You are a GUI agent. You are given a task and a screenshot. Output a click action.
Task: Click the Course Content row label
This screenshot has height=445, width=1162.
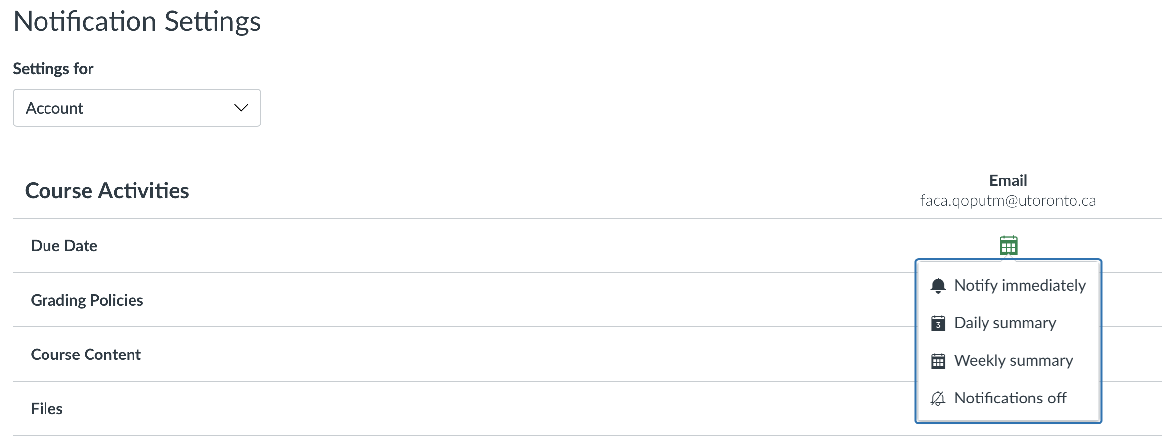(86, 355)
